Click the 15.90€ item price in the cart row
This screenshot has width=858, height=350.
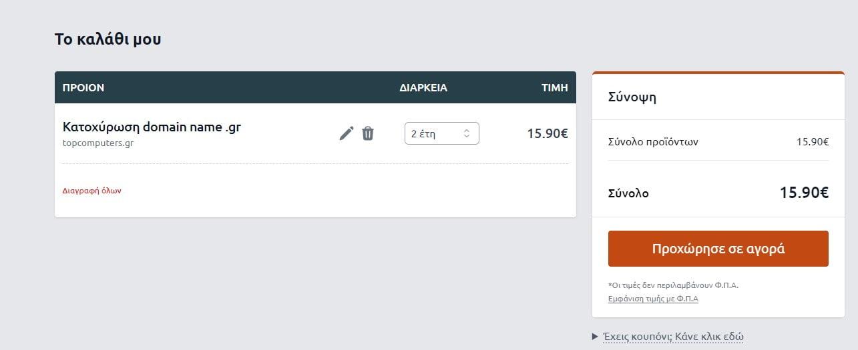[x=548, y=133]
